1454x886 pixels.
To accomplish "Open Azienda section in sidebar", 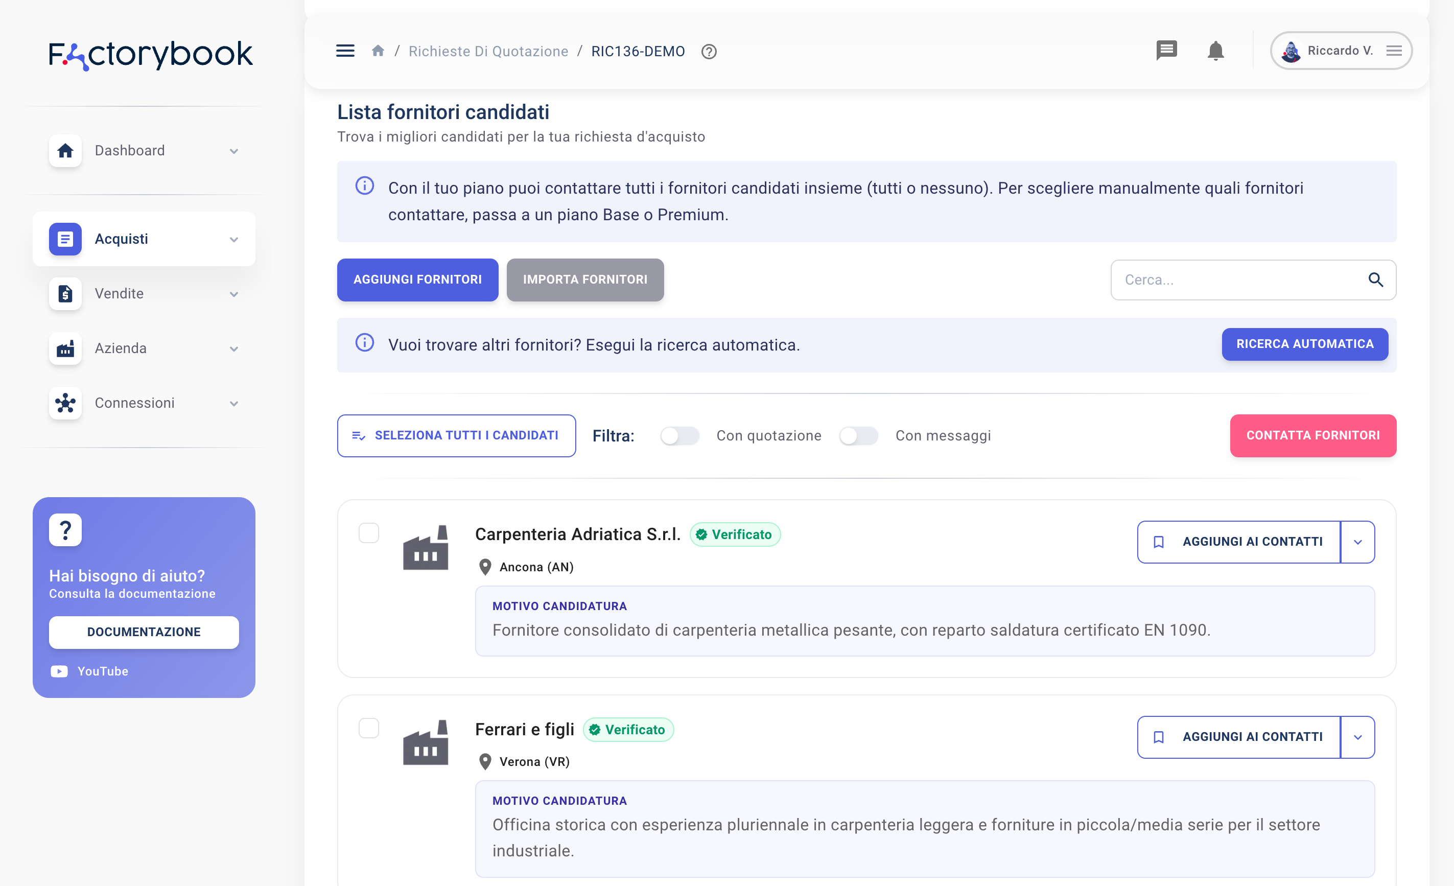I will coord(144,348).
